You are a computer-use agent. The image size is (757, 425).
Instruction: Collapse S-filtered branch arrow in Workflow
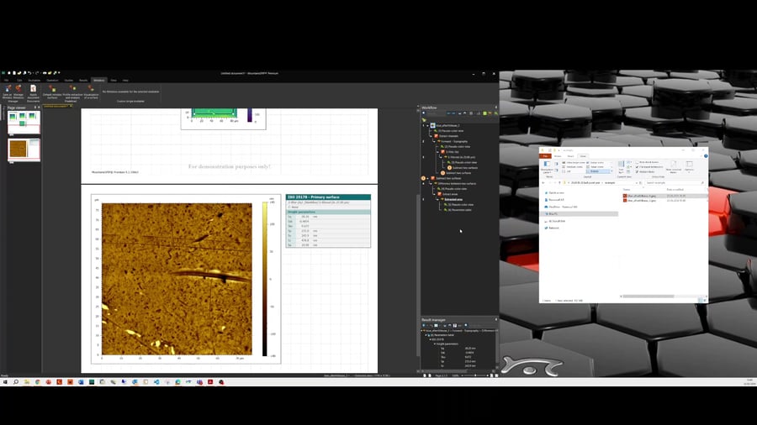pos(442,157)
